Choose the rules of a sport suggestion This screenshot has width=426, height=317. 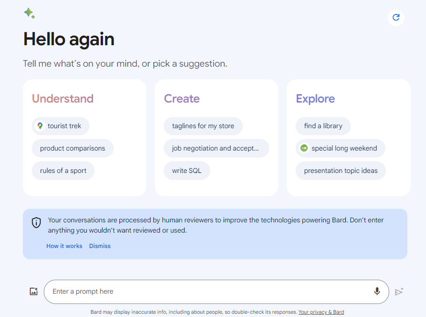pos(63,171)
